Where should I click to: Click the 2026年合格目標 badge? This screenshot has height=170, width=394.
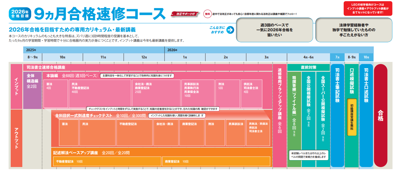coord(20,13)
